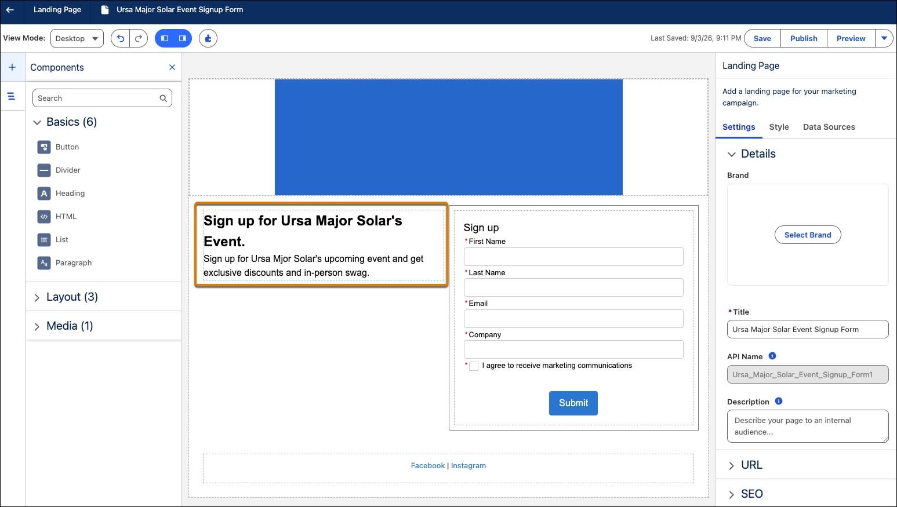The image size is (897, 507).
Task: Close the Components panel
Action: point(172,67)
